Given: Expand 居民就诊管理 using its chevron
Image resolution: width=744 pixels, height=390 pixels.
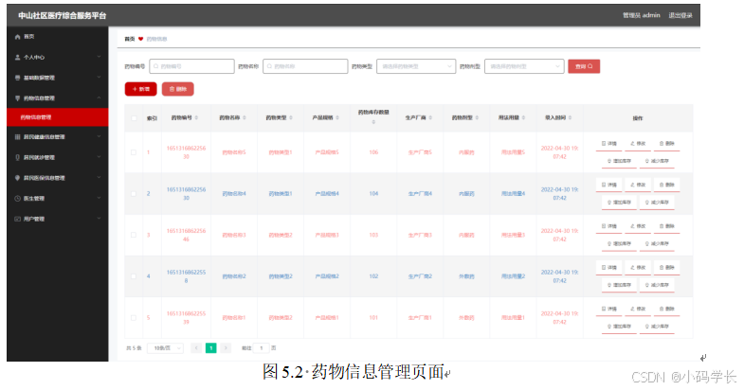Looking at the screenshot, I should point(100,157).
